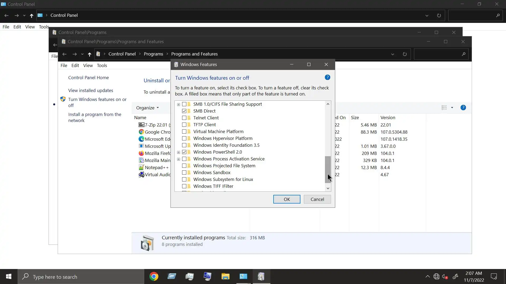Open the View menu in Programs and Features
The width and height of the screenshot is (506, 284).
88,65
